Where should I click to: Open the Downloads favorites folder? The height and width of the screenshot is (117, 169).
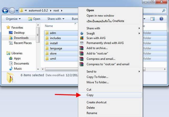[x=21, y=38]
